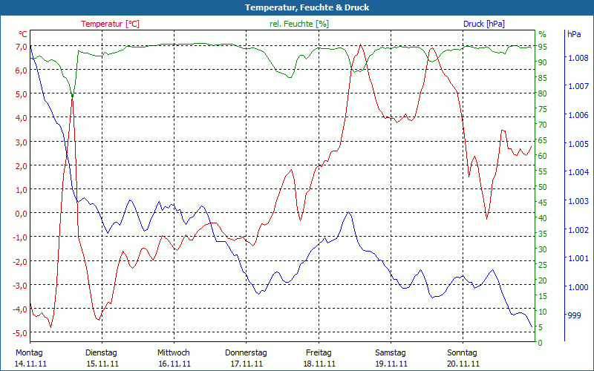Viewport: 594px width, 371px height.
Task: Select the 'Druck [hPa]' legend label
Action: click(484, 24)
